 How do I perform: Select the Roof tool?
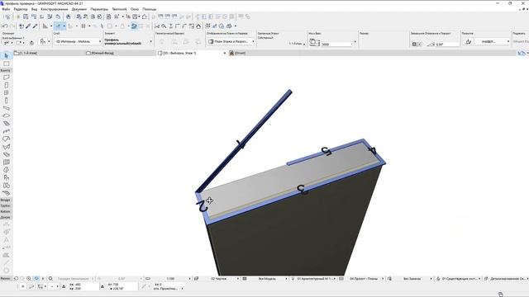[6, 139]
